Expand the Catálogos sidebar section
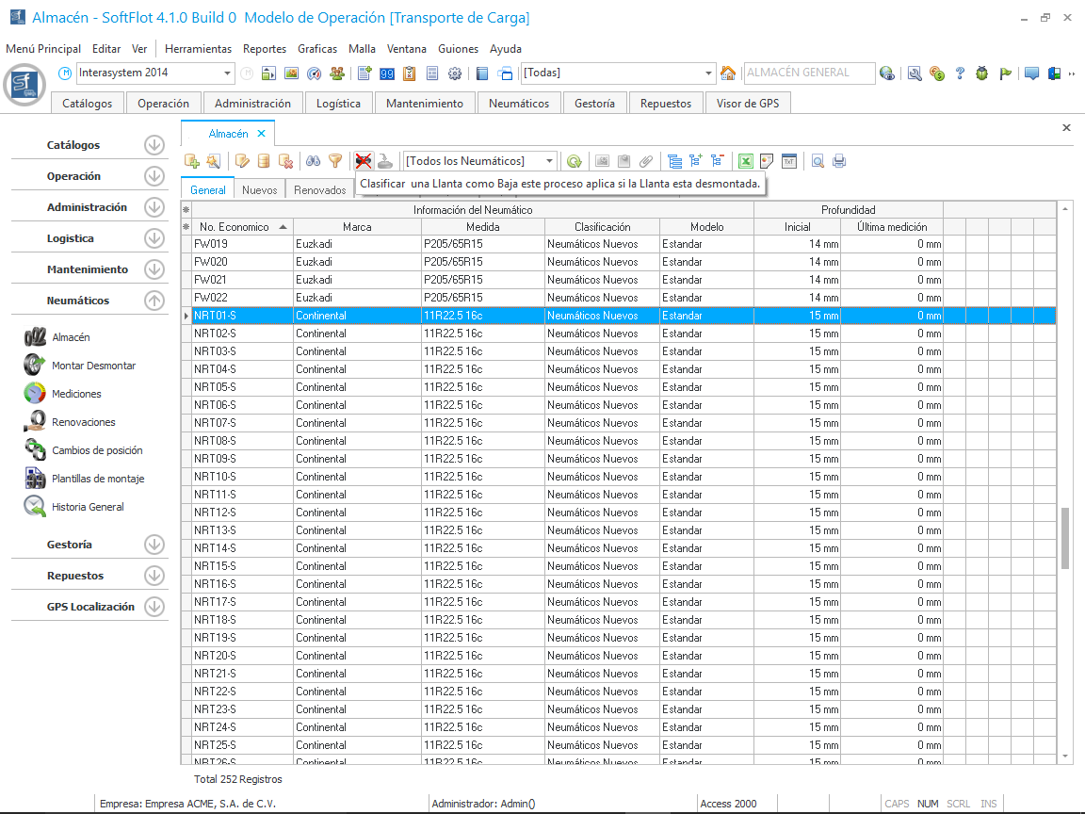Screen dimensions: 1085x814 154,145
